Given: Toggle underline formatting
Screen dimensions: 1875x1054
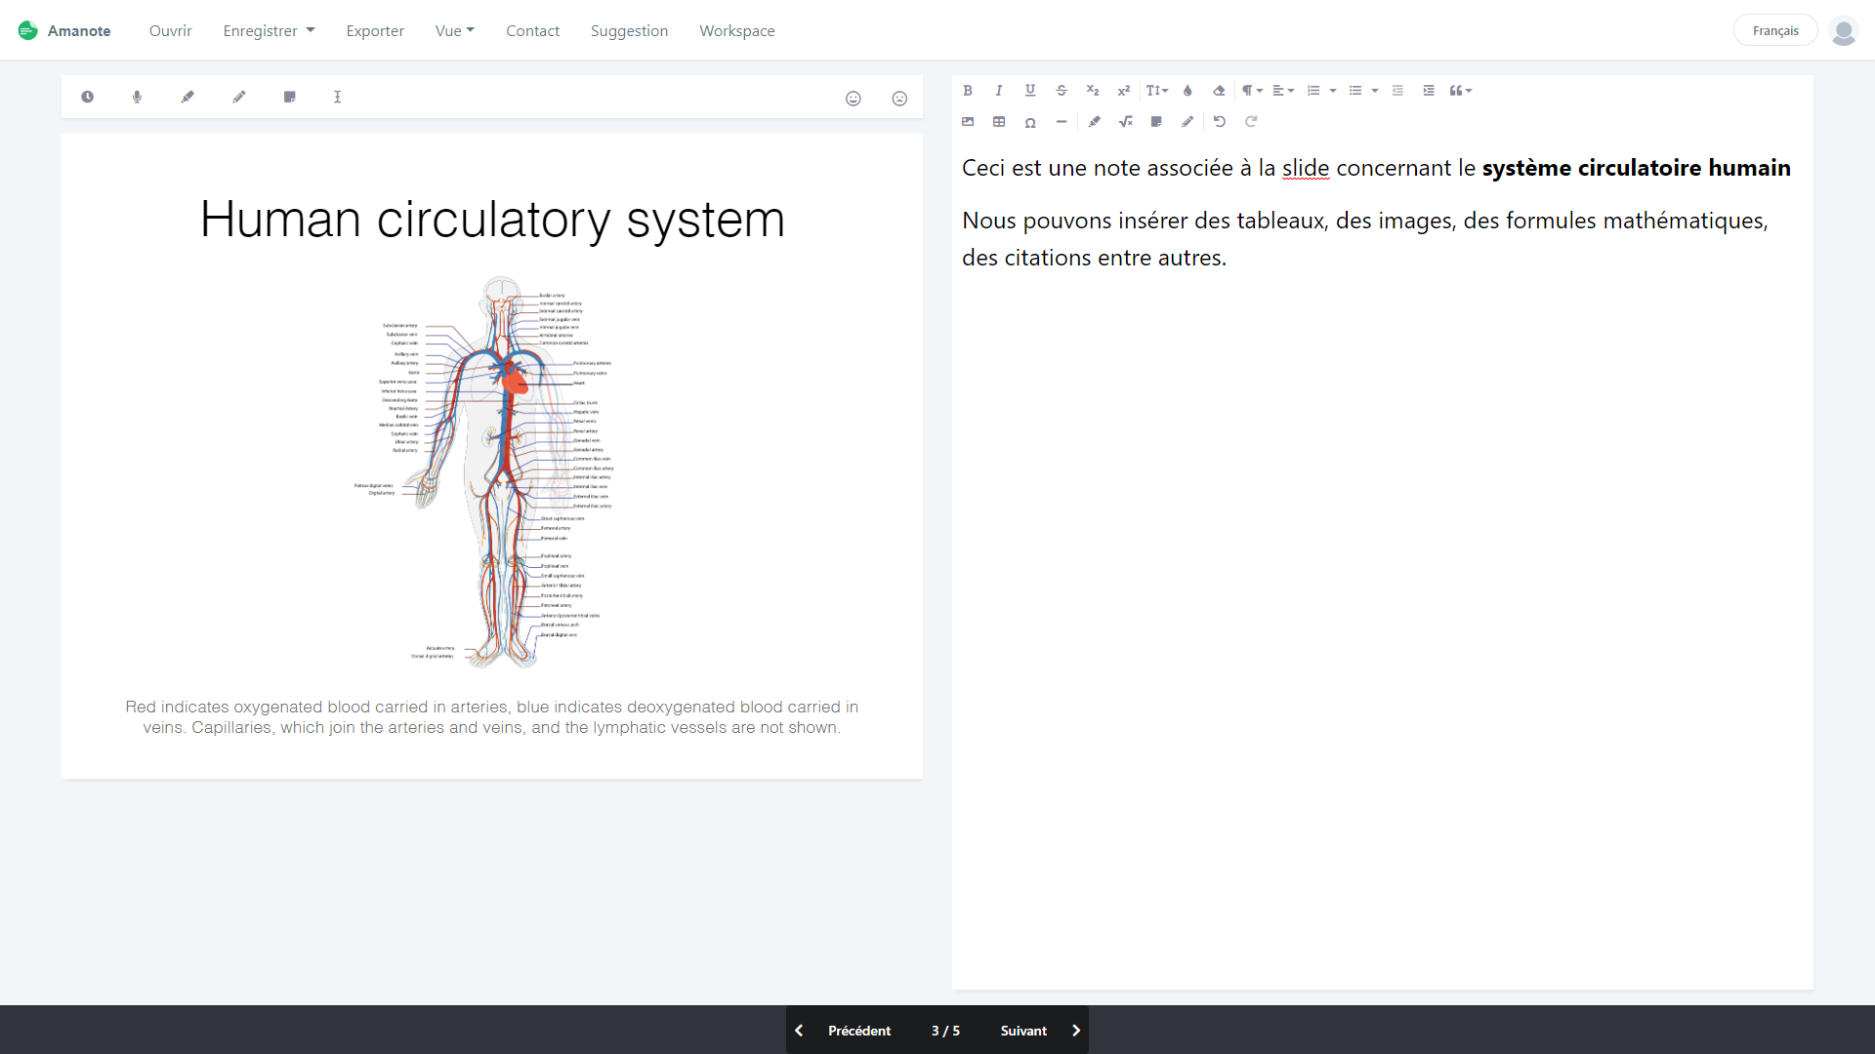Looking at the screenshot, I should [x=1029, y=91].
